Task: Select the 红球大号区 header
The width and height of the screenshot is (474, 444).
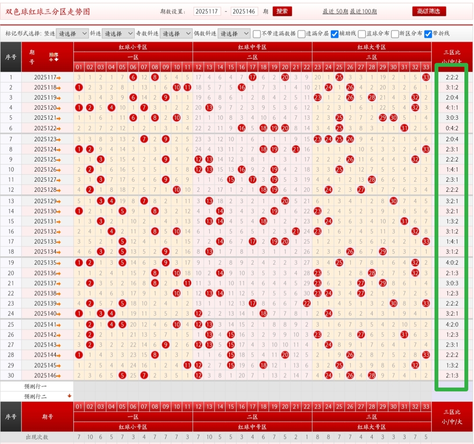Action: (x=372, y=47)
